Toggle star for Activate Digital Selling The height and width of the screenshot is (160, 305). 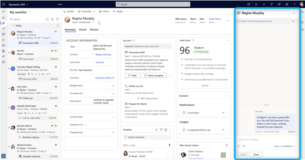56,67
